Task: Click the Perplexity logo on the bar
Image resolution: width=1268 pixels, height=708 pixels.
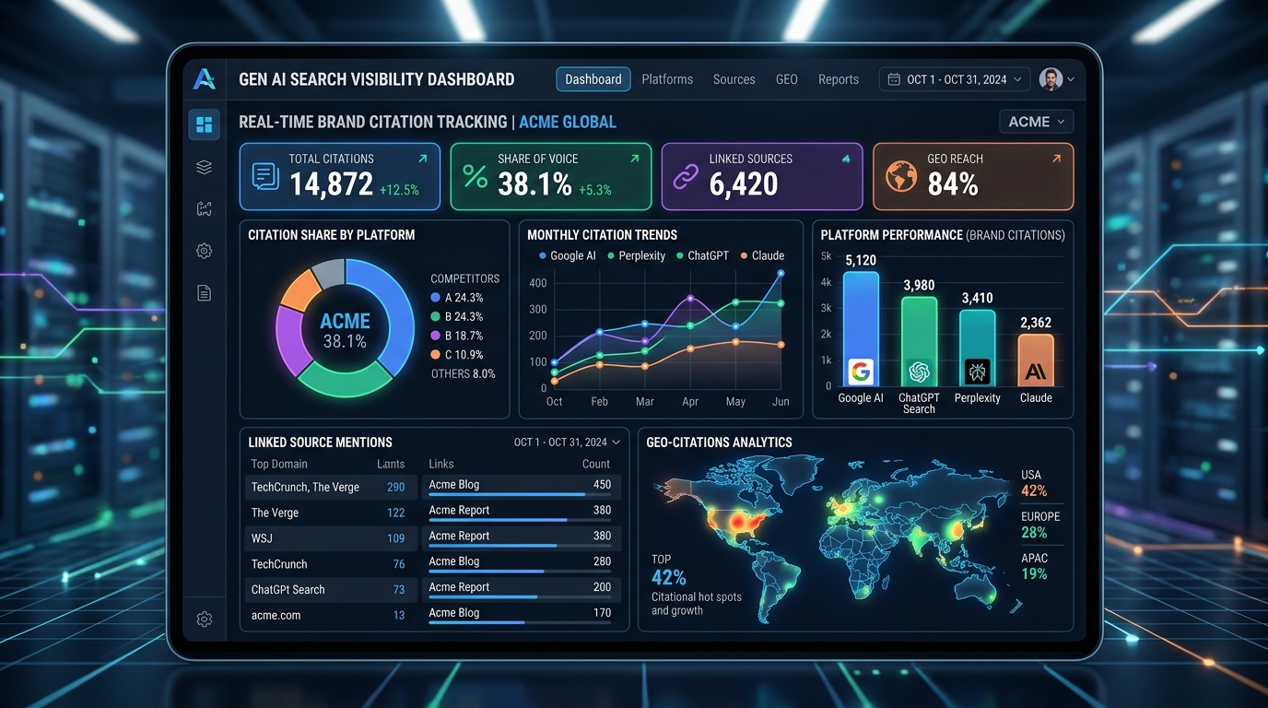Action: pyautogui.click(x=977, y=372)
